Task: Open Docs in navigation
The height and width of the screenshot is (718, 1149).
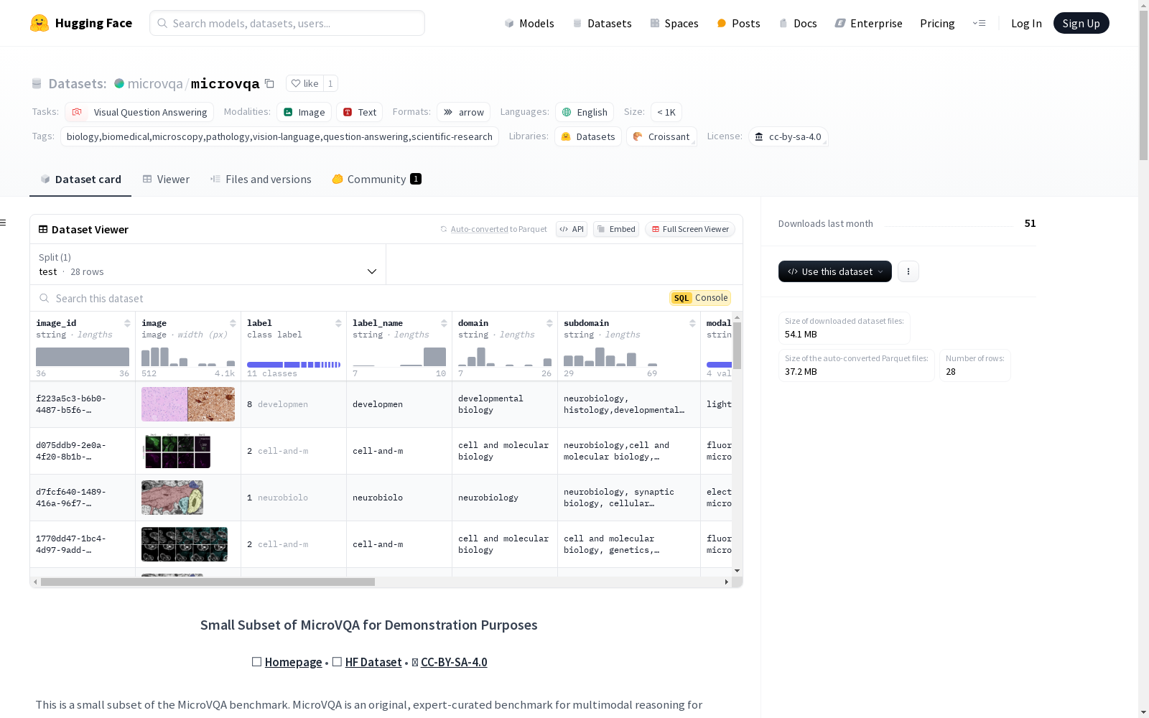Action: [798, 23]
